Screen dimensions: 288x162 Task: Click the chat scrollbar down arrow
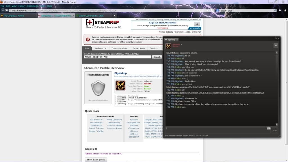point(277,125)
